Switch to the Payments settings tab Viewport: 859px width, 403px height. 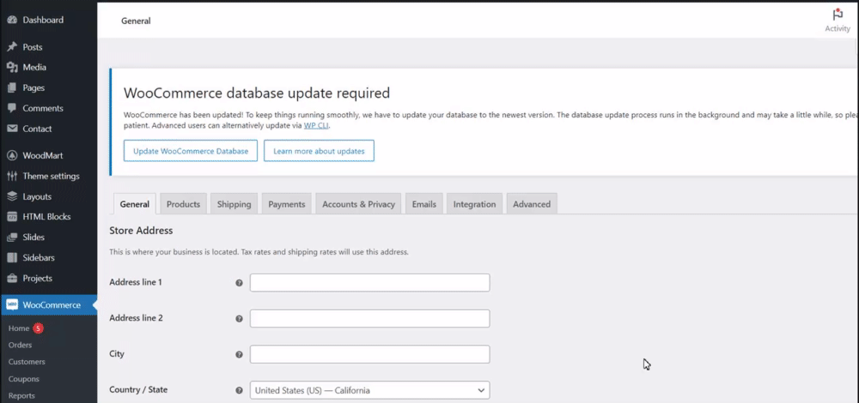287,204
